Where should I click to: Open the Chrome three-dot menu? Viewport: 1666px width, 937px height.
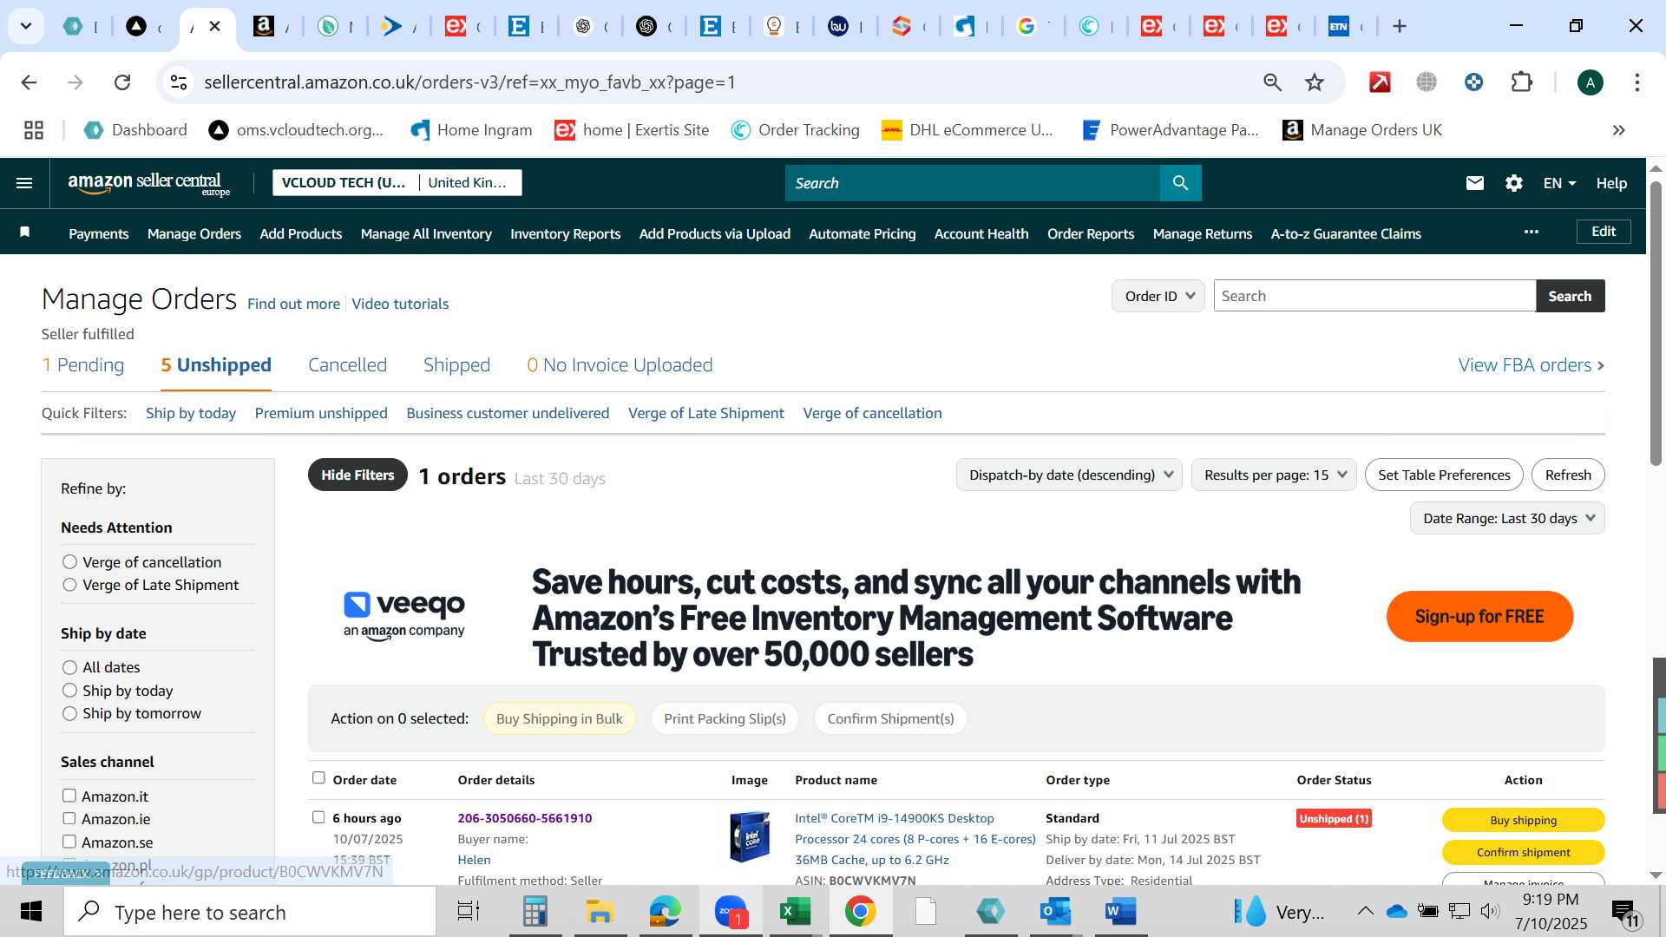tap(1636, 82)
